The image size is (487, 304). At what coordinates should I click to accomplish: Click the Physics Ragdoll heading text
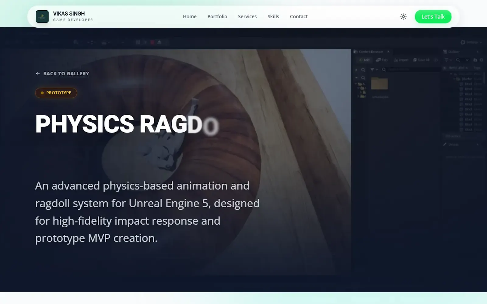point(127,124)
